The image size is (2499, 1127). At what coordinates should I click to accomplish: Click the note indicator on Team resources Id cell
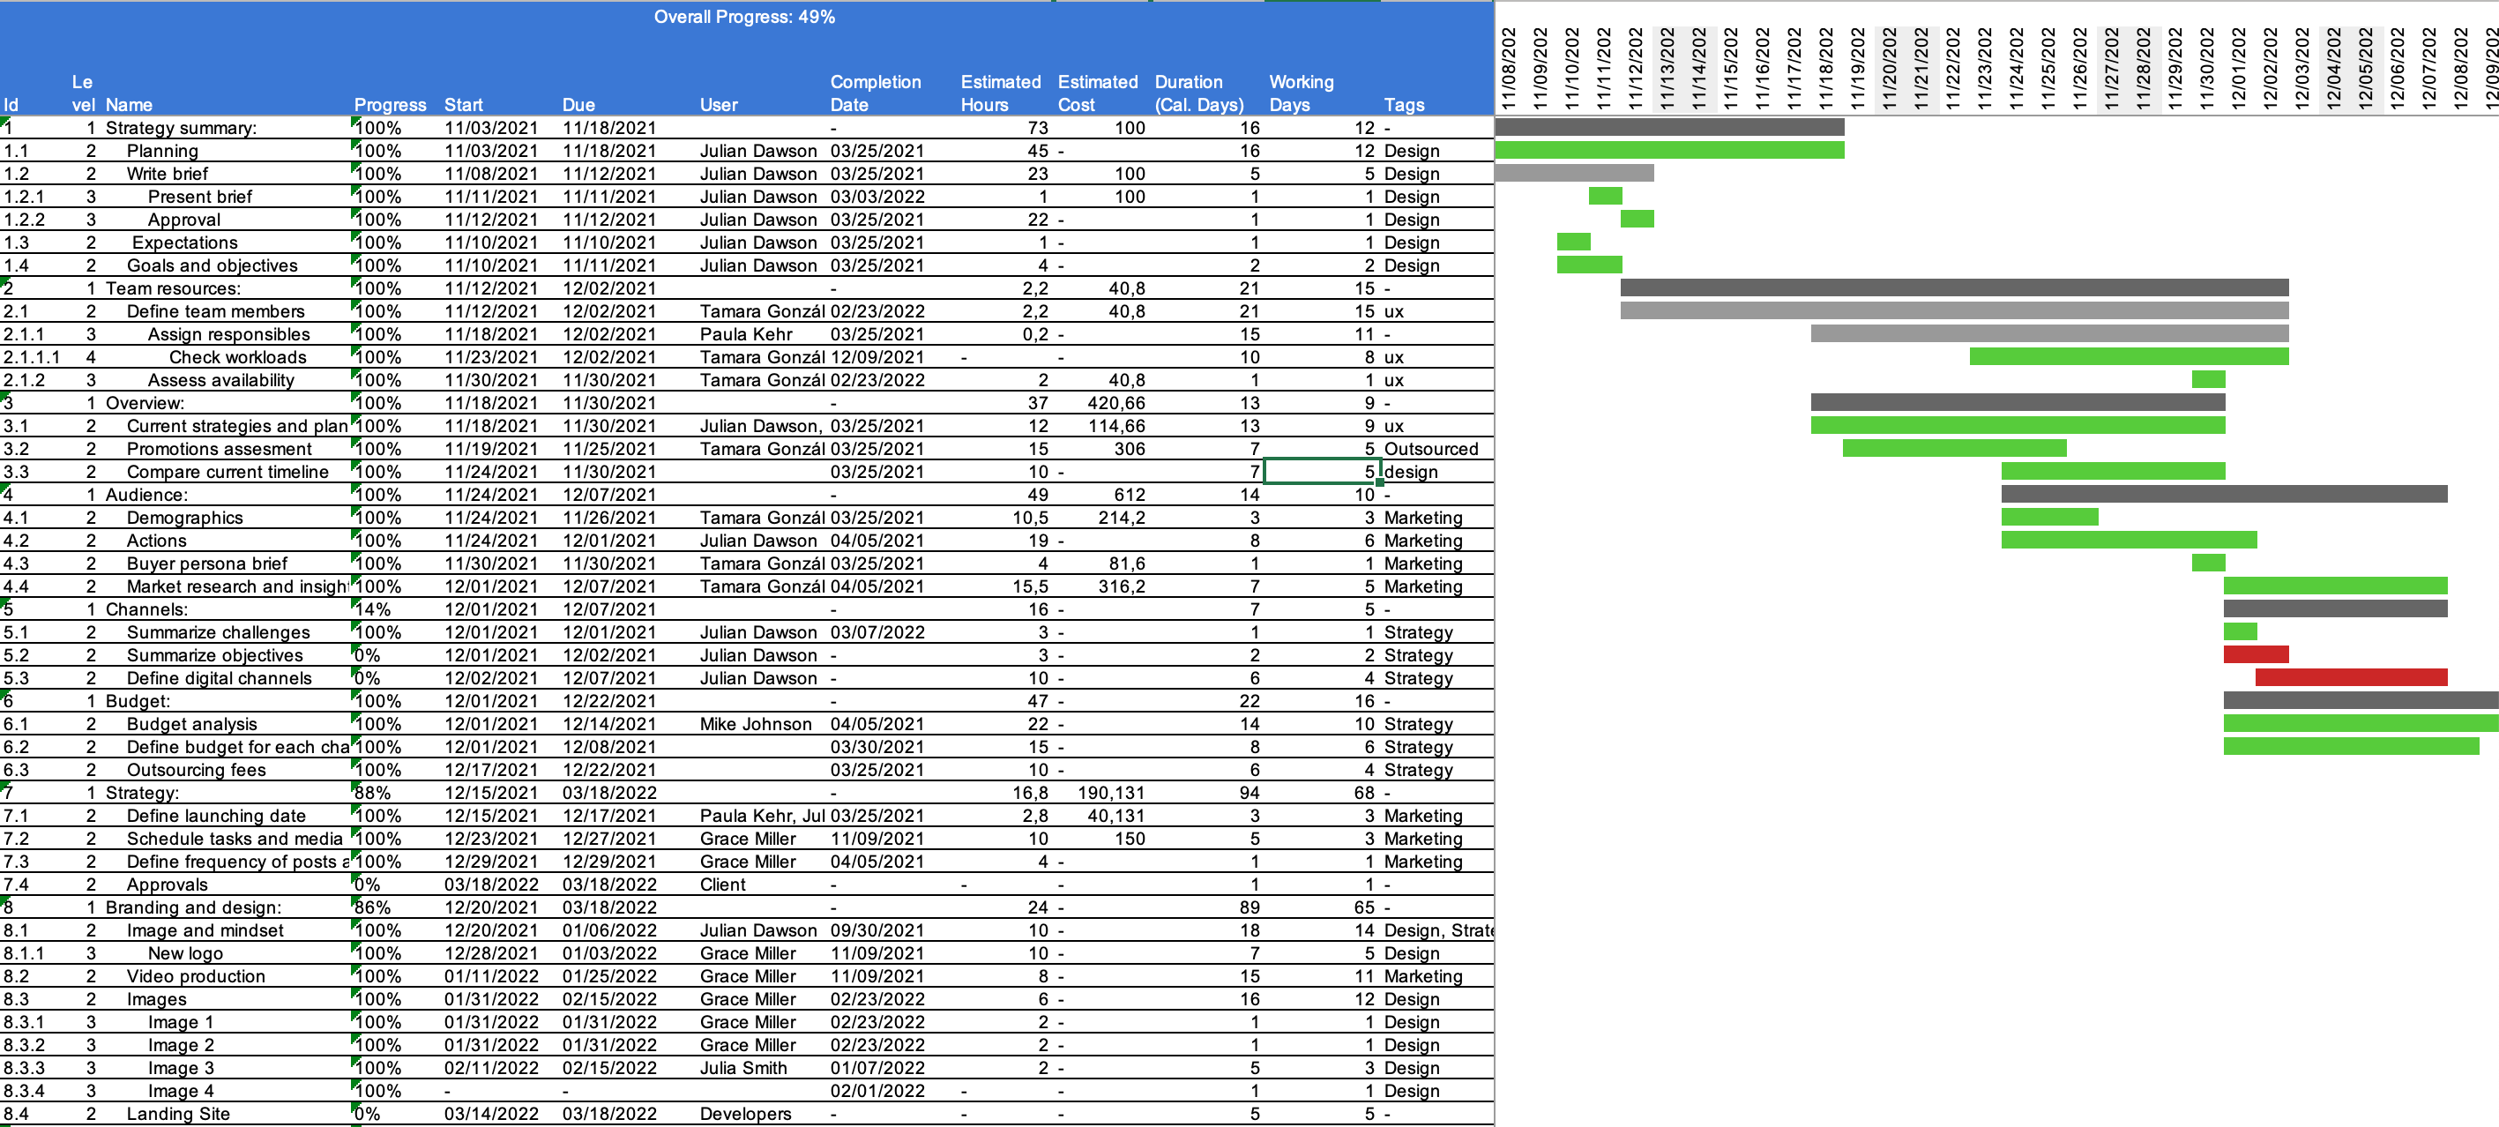(5, 282)
